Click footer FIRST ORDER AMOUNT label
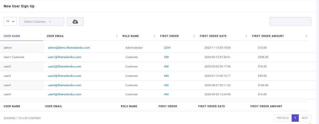Viewport: 319px width, 124px height. click(x=266, y=106)
